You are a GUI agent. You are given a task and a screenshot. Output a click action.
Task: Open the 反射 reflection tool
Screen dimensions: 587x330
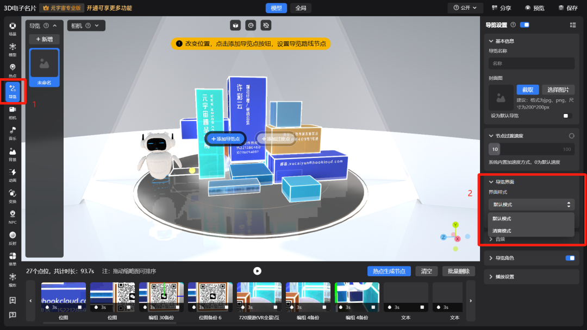point(13,238)
